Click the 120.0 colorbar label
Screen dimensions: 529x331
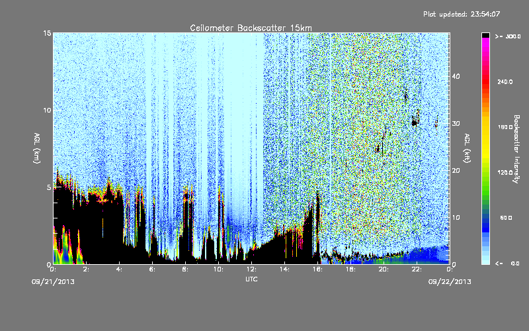click(505, 173)
